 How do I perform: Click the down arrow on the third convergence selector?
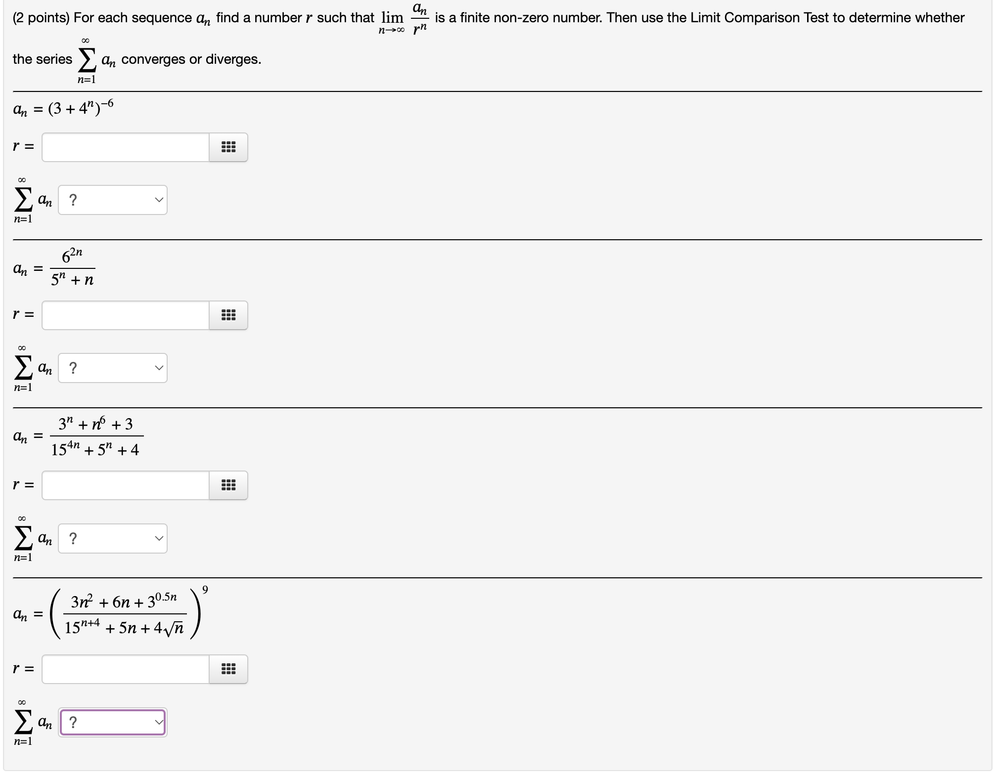point(158,538)
